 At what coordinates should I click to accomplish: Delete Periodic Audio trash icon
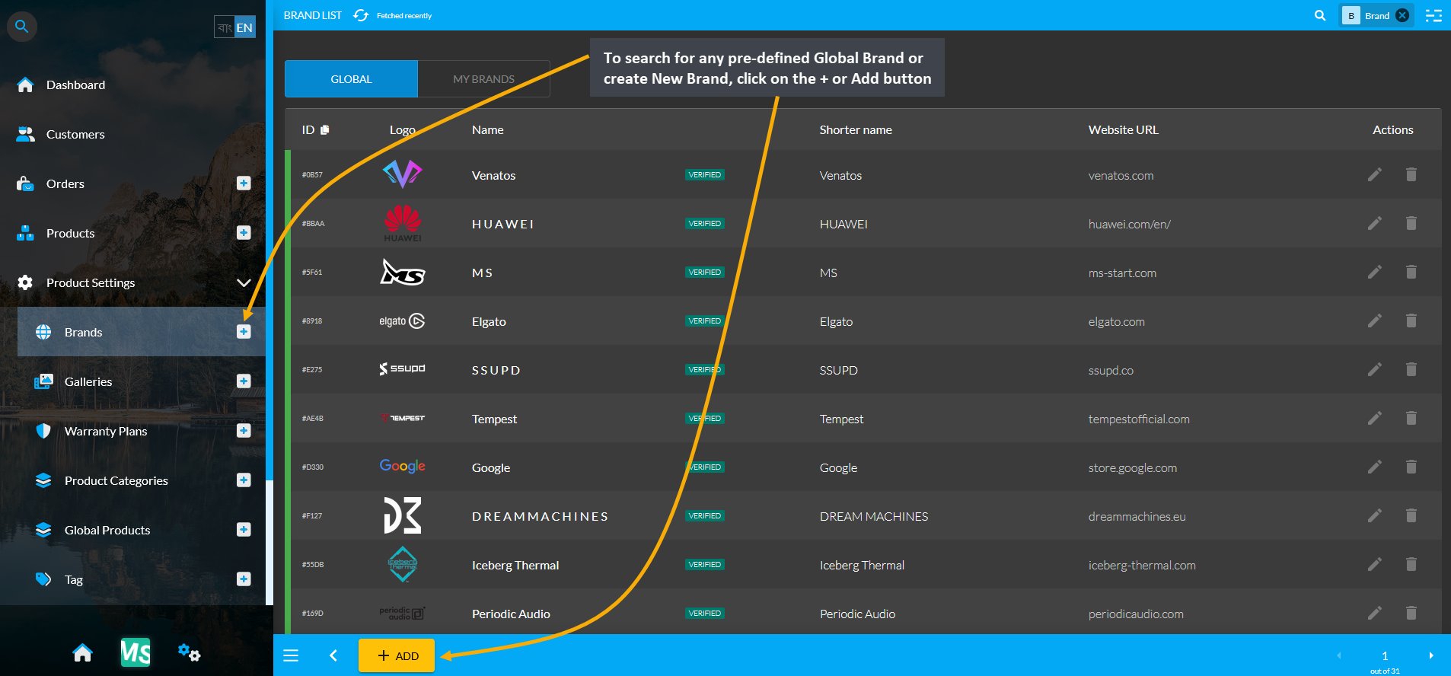[x=1411, y=613]
